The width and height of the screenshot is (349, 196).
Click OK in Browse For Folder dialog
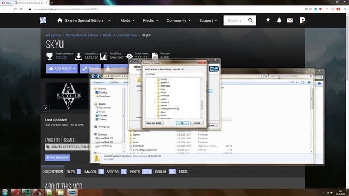(182, 123)
